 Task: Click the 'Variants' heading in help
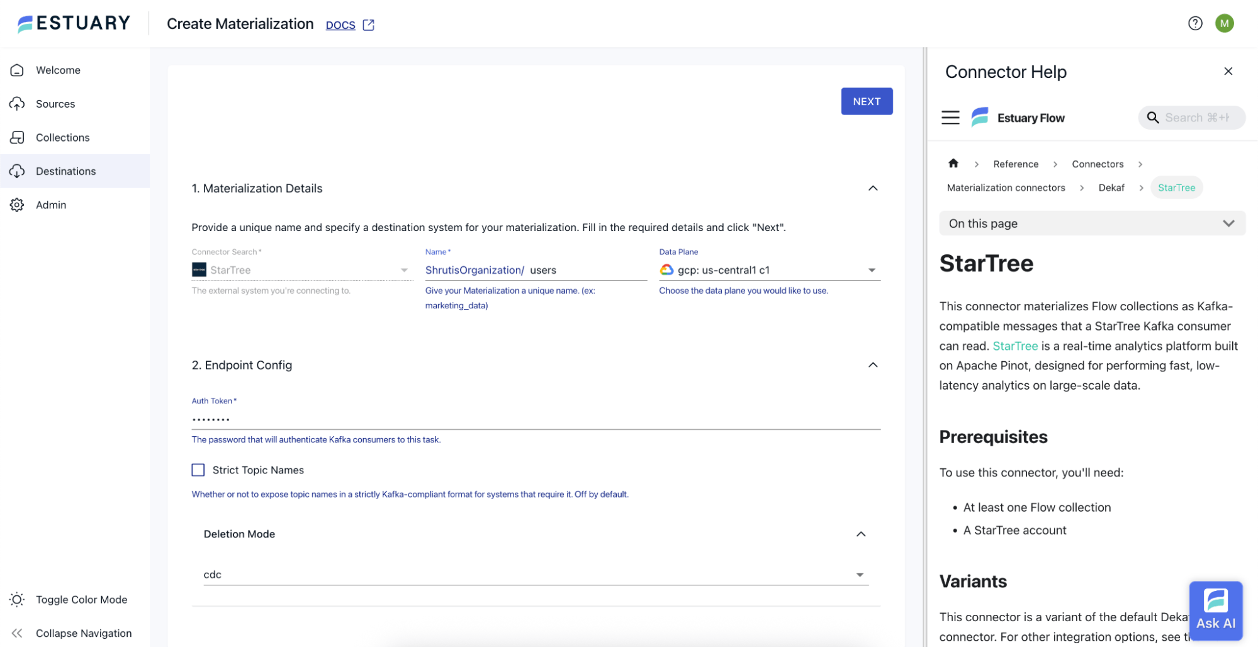coord(973,581)
